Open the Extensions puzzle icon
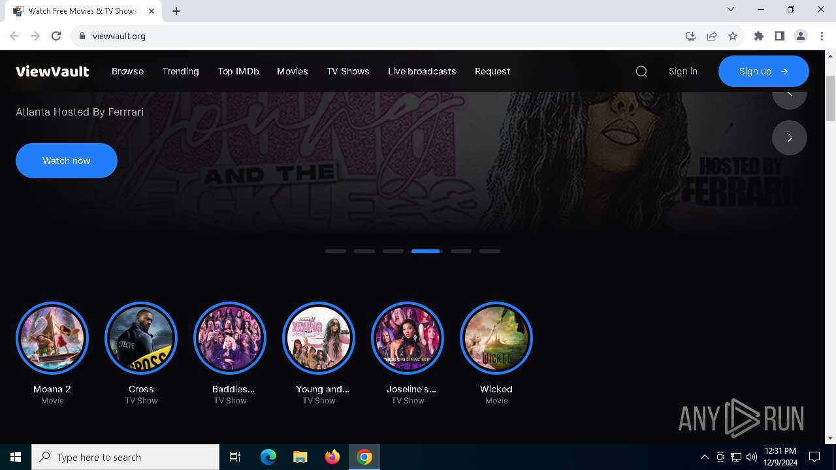The image size is (836, 470). (x=759, y=36)
